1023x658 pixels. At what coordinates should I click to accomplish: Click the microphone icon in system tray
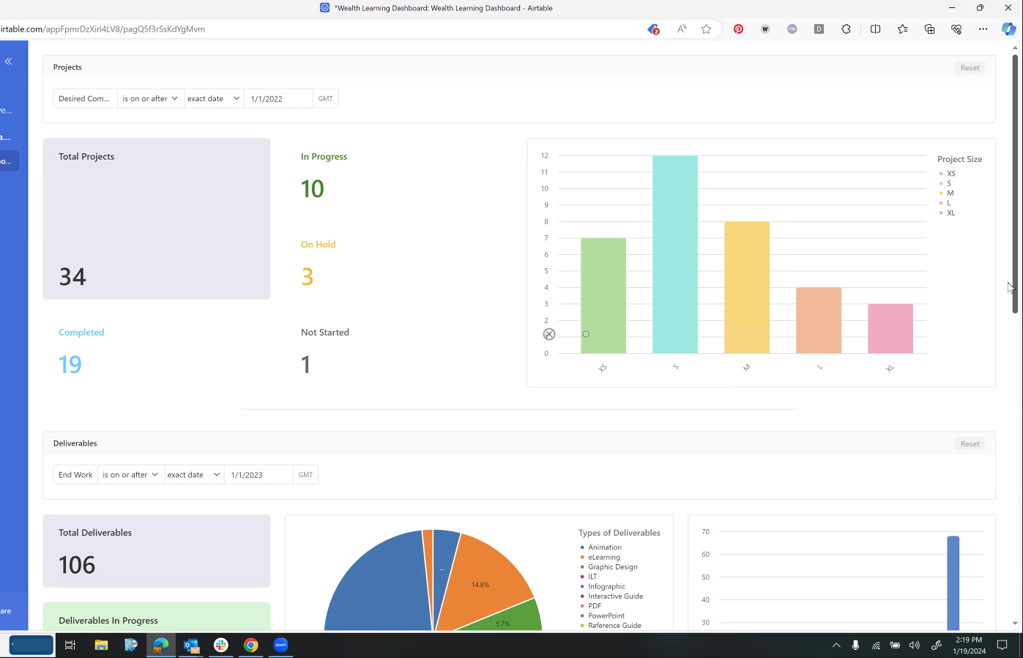click(x=855, y=646)
